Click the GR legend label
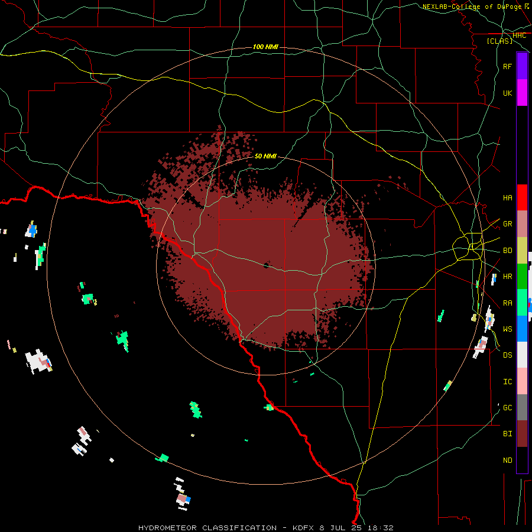532x532 pixels. [507, 224]
